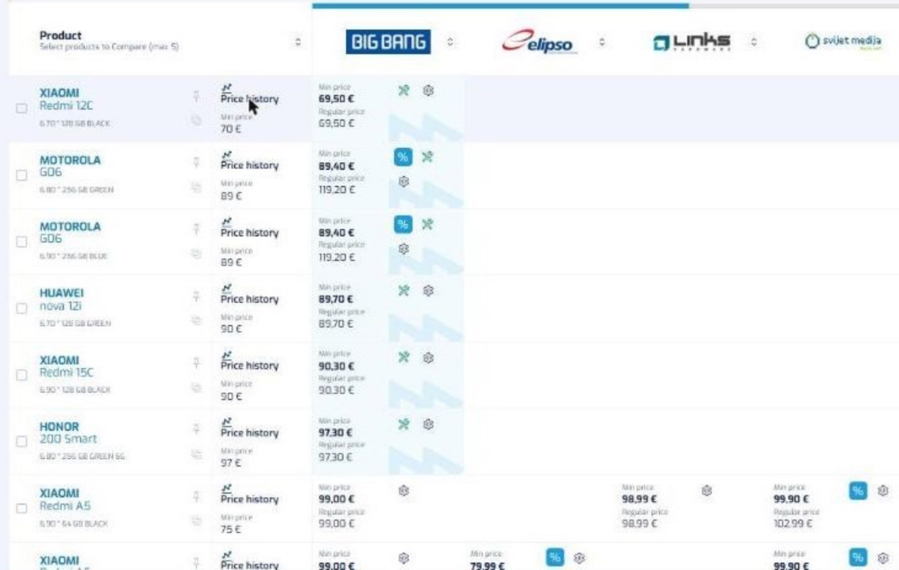Open Big Bang gear icon for Motorola G06 GREEN

click(403, 182)
